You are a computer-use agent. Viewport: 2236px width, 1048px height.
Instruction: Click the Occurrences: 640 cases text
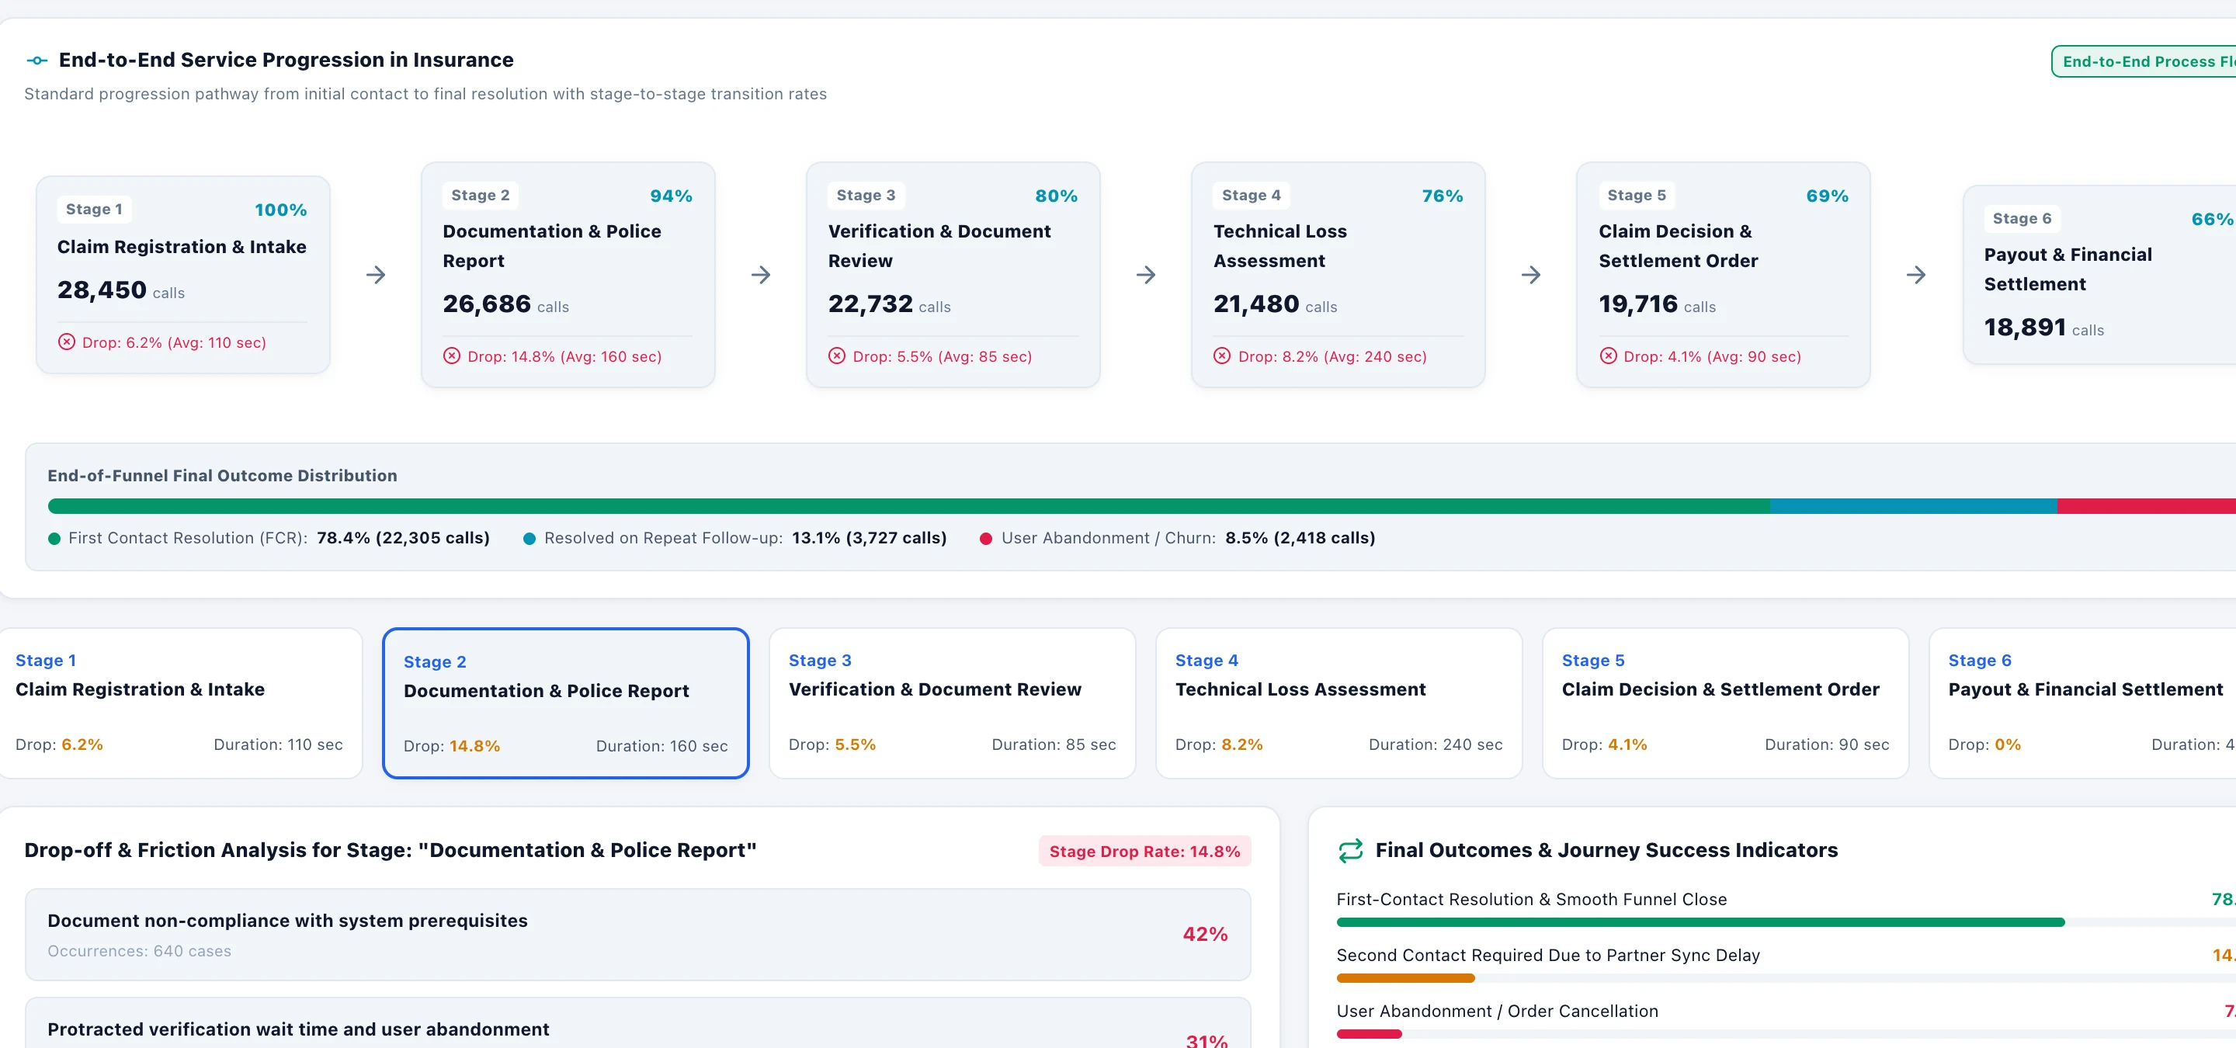pos(140,951)
